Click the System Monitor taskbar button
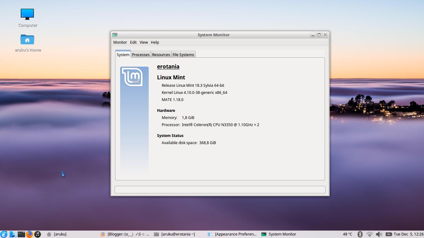The width and height of the screenshot is (424, 238). (286, 234)
